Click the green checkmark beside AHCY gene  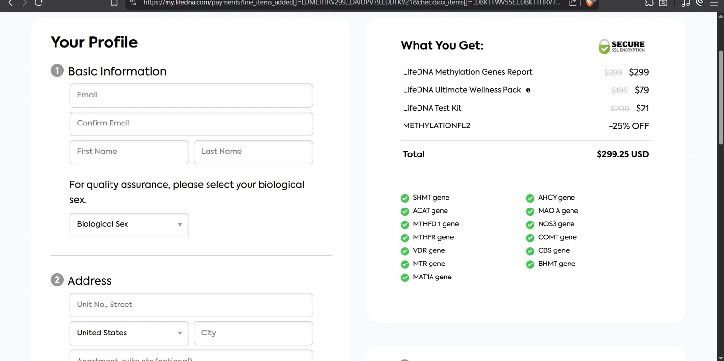point(530,198)
